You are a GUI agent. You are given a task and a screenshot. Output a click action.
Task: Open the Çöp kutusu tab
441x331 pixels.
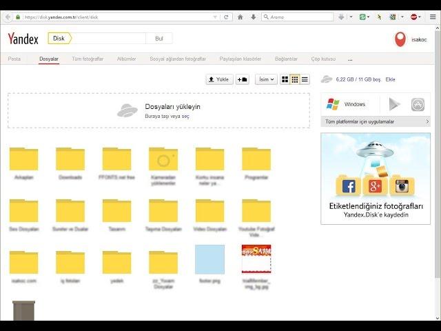coord(323,59)
